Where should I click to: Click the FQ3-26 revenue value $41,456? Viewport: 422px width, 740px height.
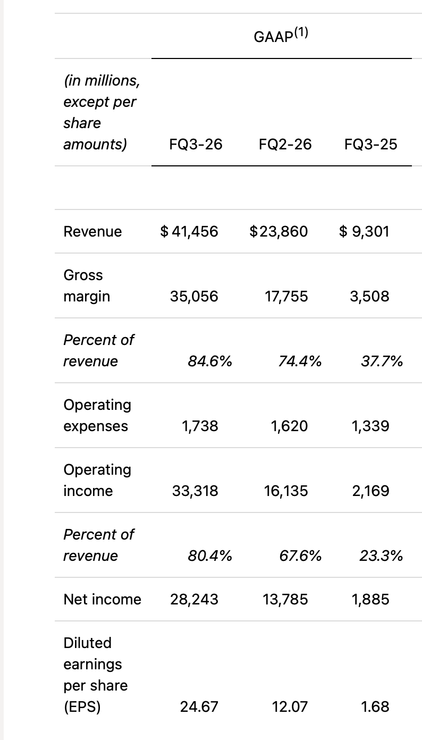189,231
